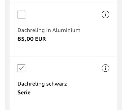This screenshot has height=110, width=127.
Task: Click the word schwarz in the second option
Action: coord(57,84)
